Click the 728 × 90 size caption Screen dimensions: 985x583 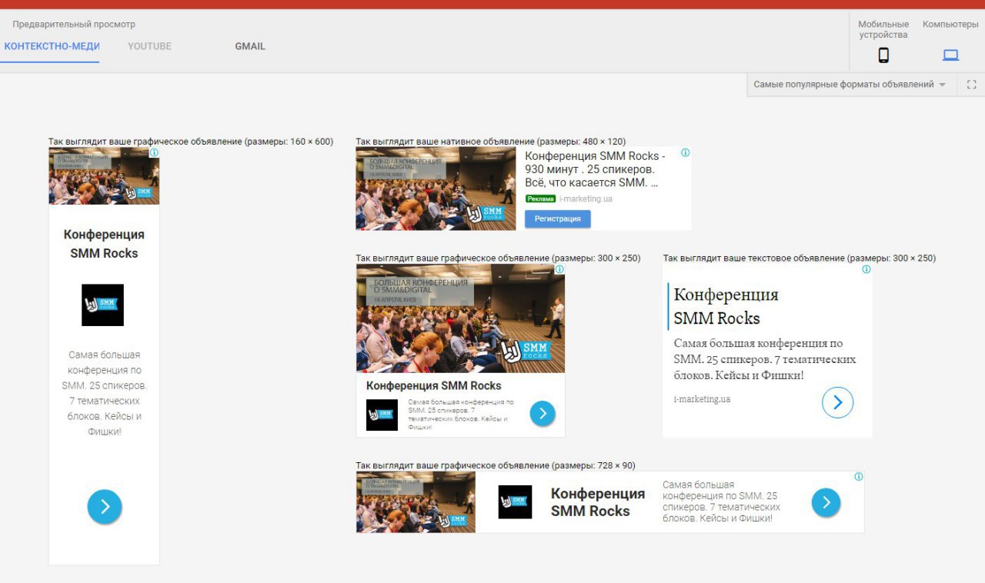(496, 465)
